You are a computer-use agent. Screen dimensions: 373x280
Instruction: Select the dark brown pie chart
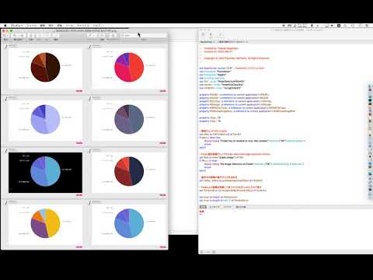[45, 67]
